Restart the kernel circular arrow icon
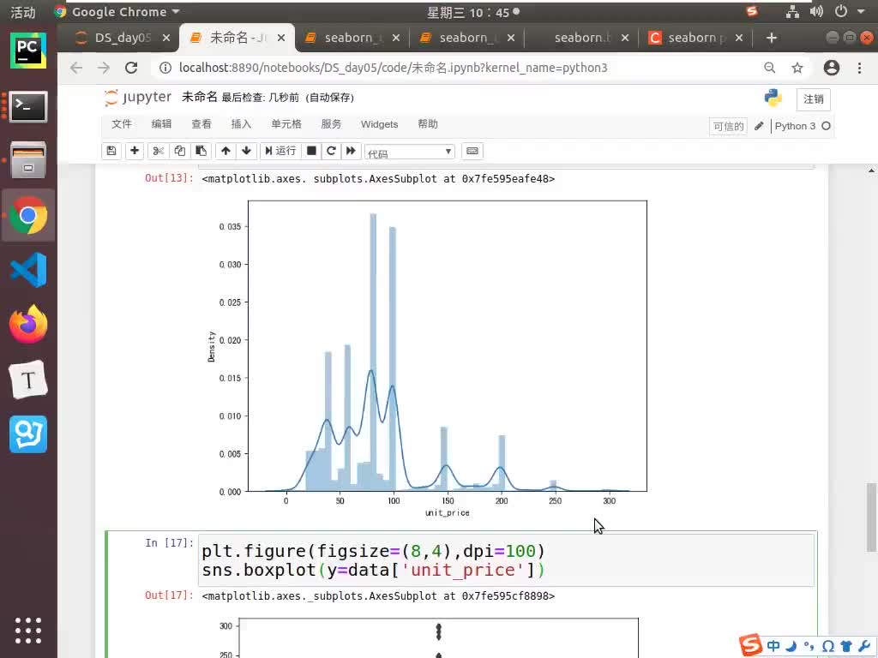Screen dimensions: 878x658 331,151
